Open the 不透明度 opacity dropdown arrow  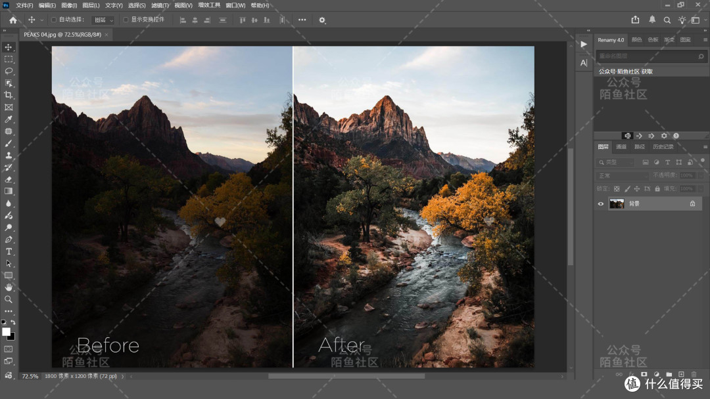click(701, 175)
